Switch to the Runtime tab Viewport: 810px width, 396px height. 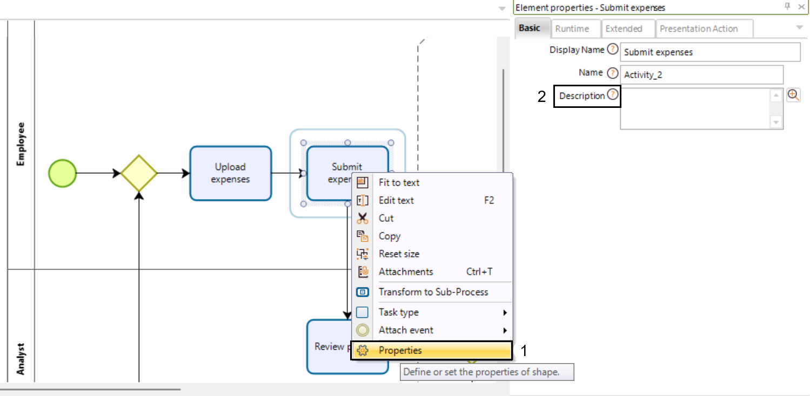pyautogui.click(x=577, y=29)
